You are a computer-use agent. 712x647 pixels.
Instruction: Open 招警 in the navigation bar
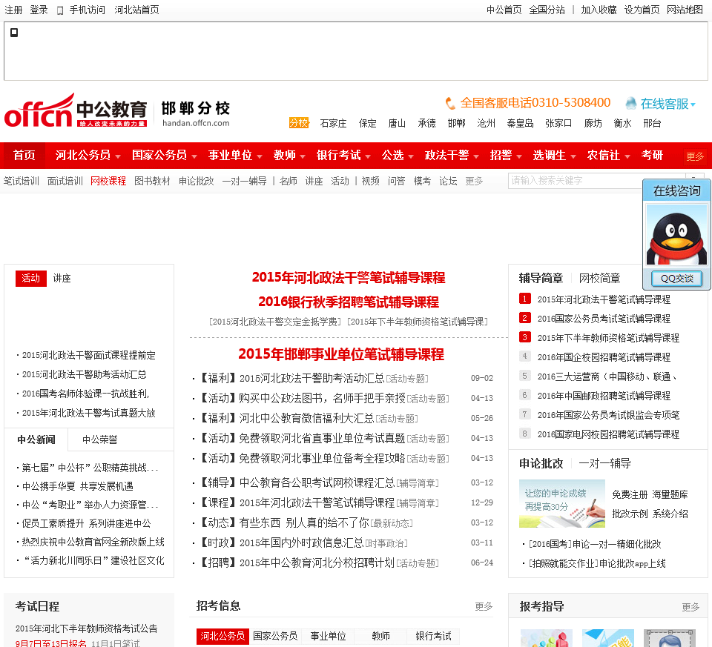pyautogui.click(x=501, y=155)
